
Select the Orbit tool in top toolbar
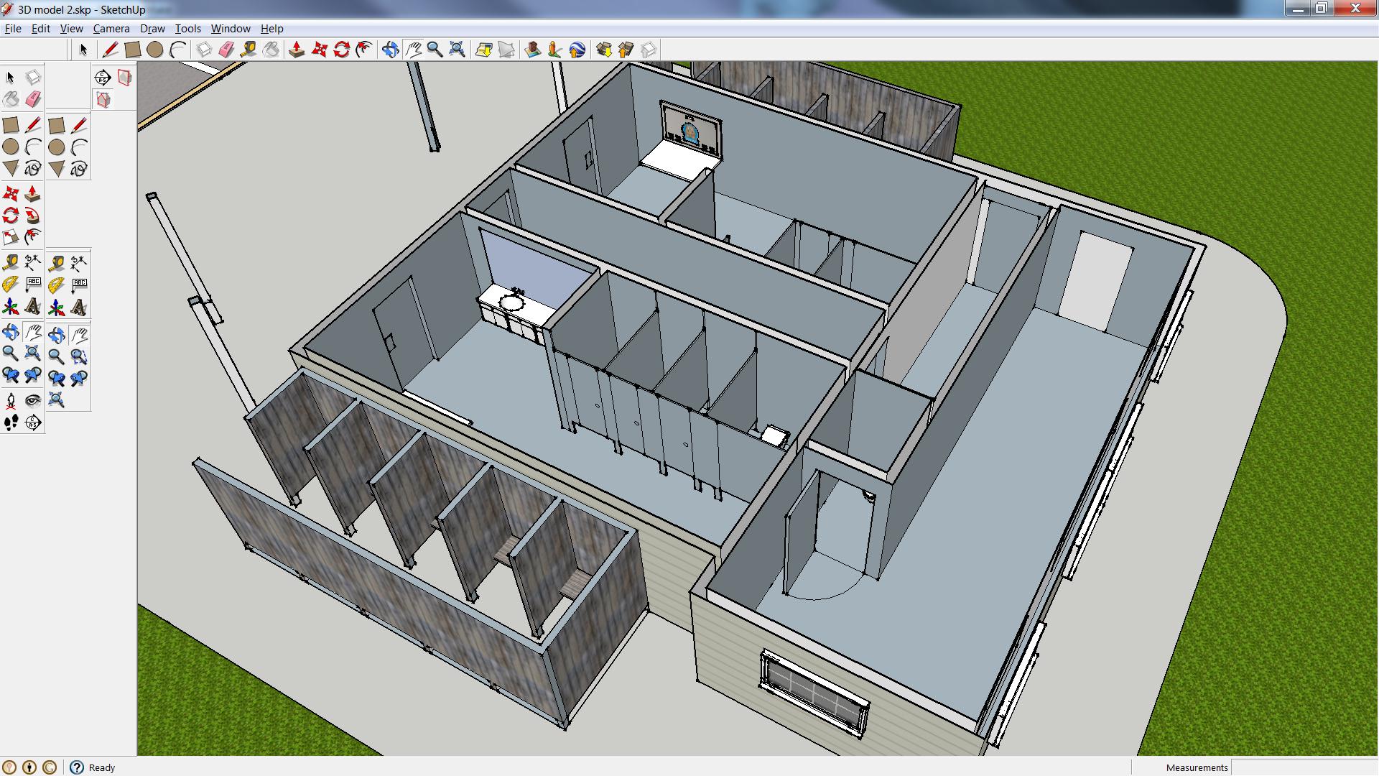pos(390,50)
